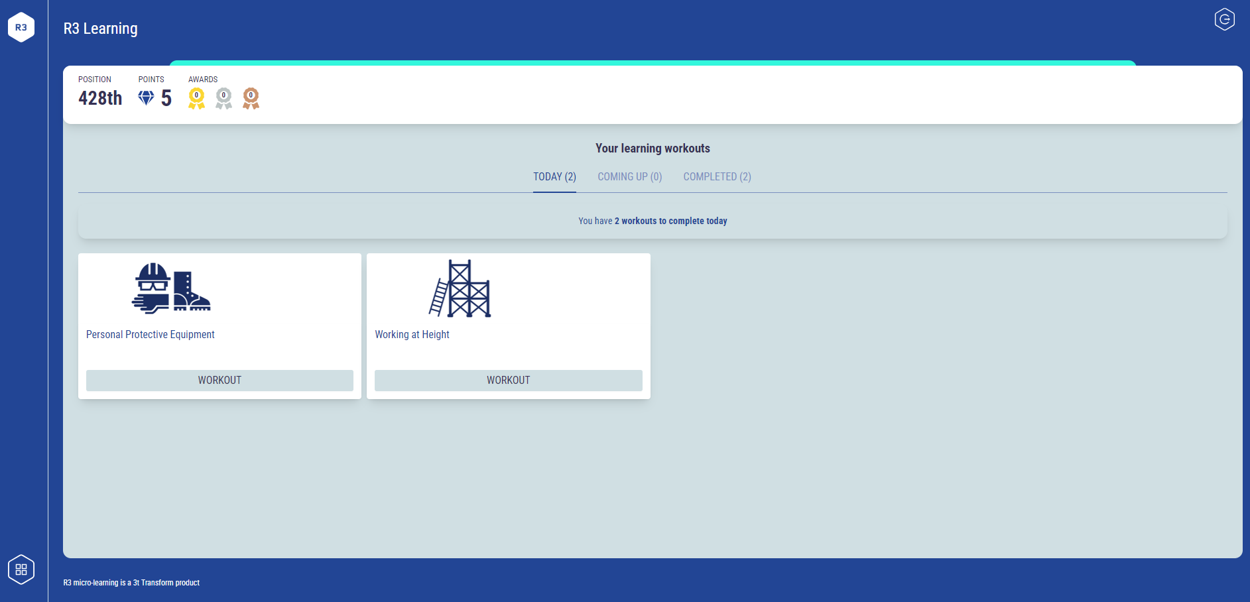Start the Personal Protective Equipment WORKOUT button
The image size is (1250, 602).
click(219, 381)
